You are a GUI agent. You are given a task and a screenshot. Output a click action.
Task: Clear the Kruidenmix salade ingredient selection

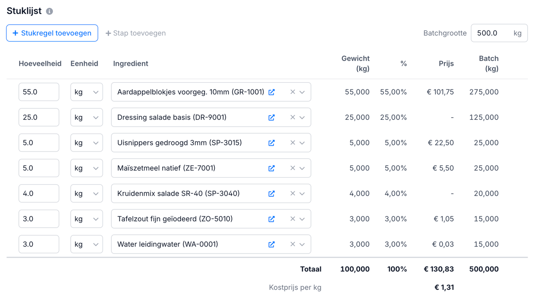[x=293, y=194]
